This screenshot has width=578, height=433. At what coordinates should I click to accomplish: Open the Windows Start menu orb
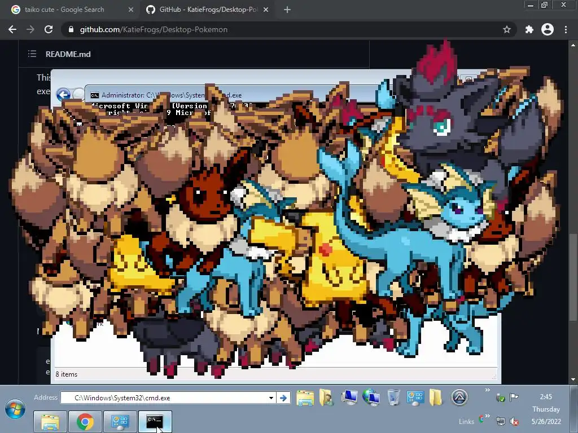pyautogui.click(x=15, y=409)
